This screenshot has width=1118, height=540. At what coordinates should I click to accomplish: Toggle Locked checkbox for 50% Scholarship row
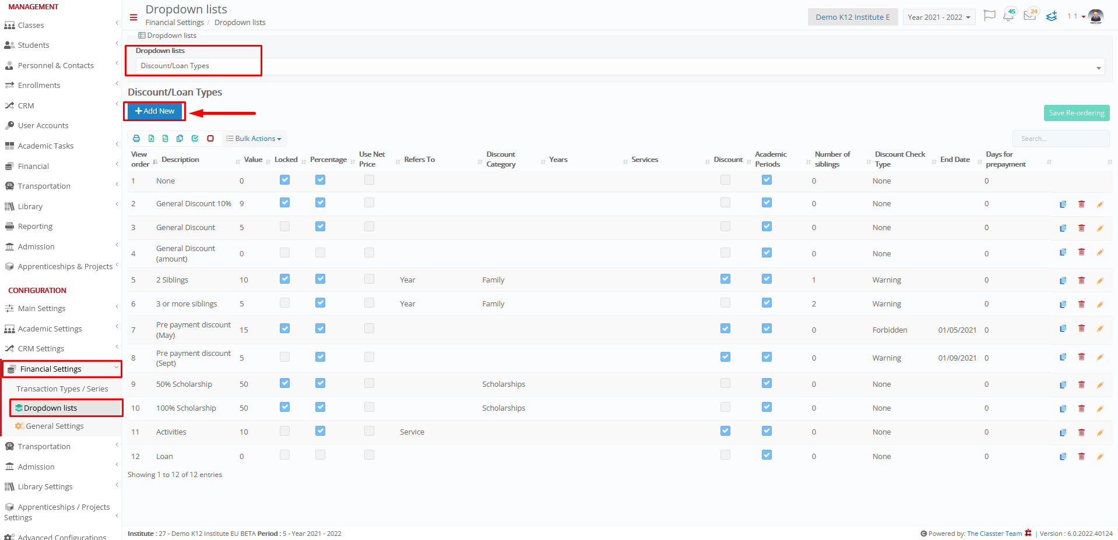(x=284, y=383)
